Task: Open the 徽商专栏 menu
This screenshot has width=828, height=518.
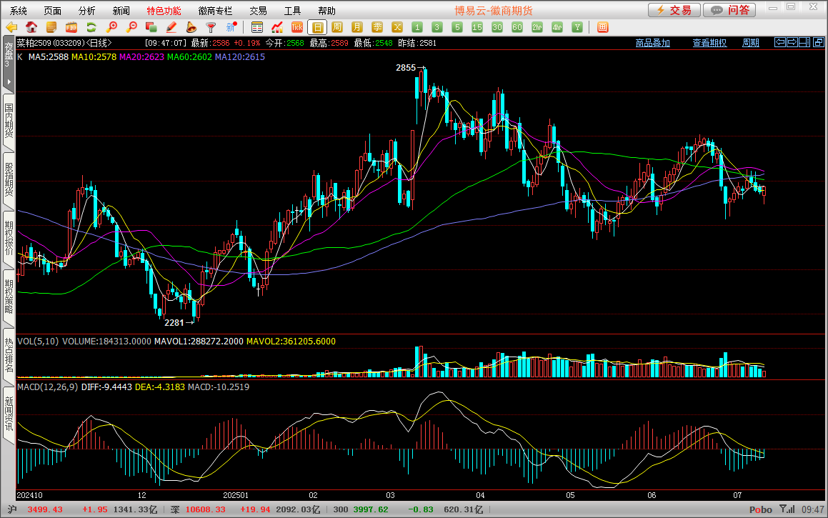Action: point(215,11)
